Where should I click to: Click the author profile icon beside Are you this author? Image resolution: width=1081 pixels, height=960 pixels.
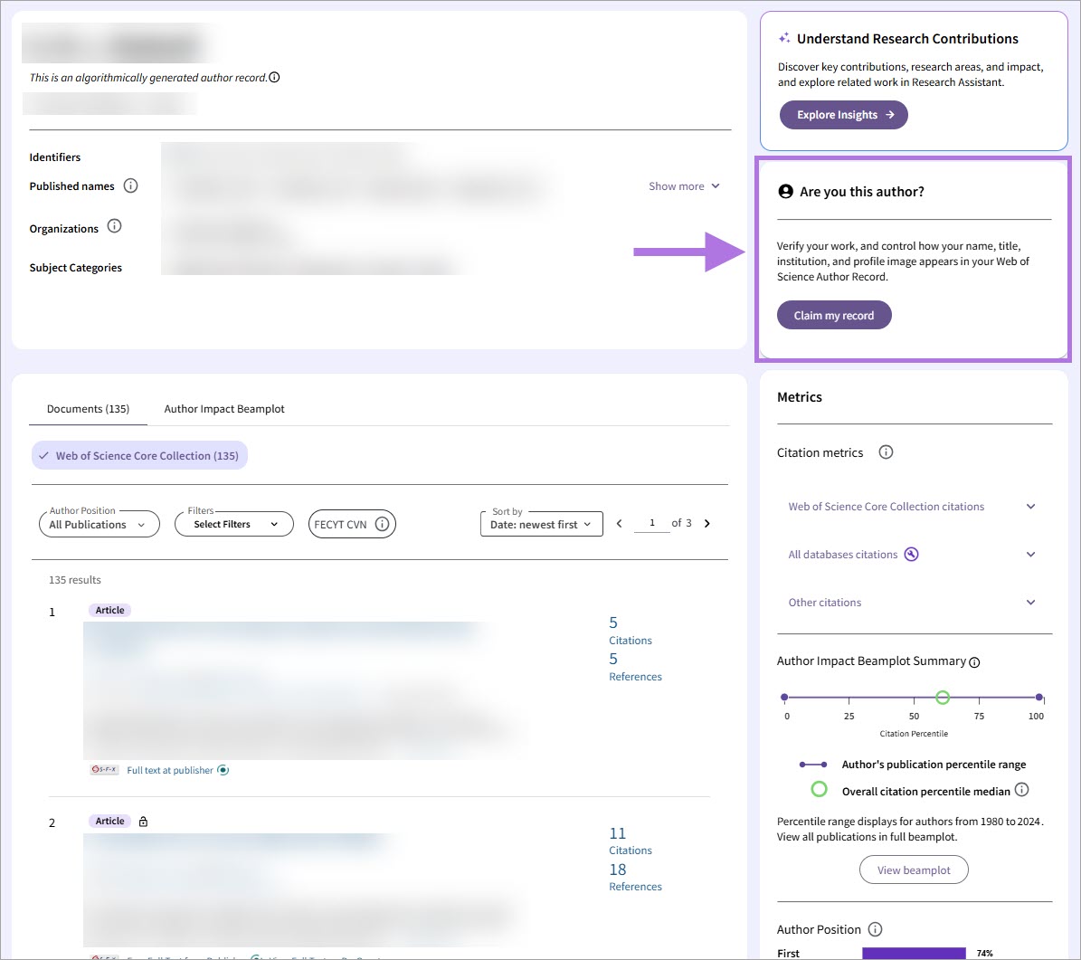click(785, 192)
